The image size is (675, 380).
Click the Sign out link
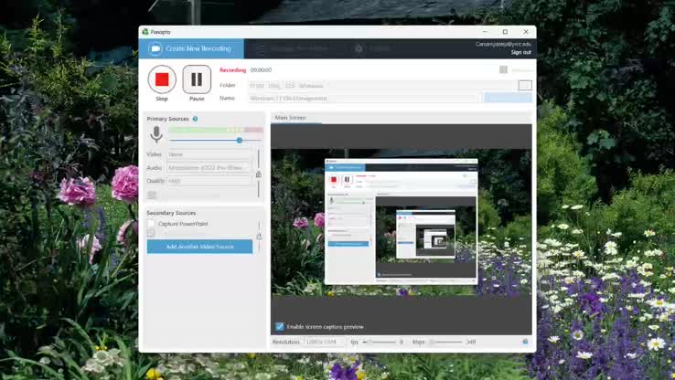coord(520,52)
